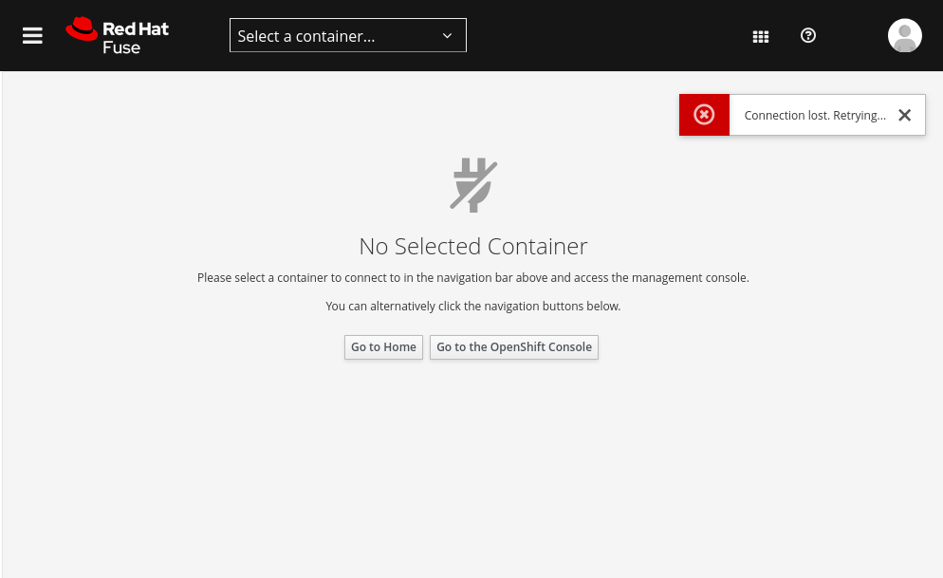Screen dimensions: 943x578
Task: Click the white message area of the alert toast
Action: (x=827, y=115)
